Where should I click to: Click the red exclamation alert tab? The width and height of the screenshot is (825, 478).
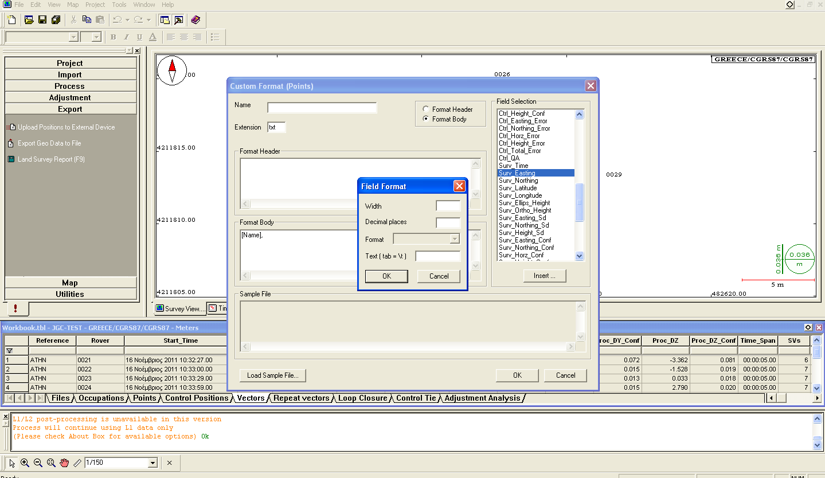(15, 308)
